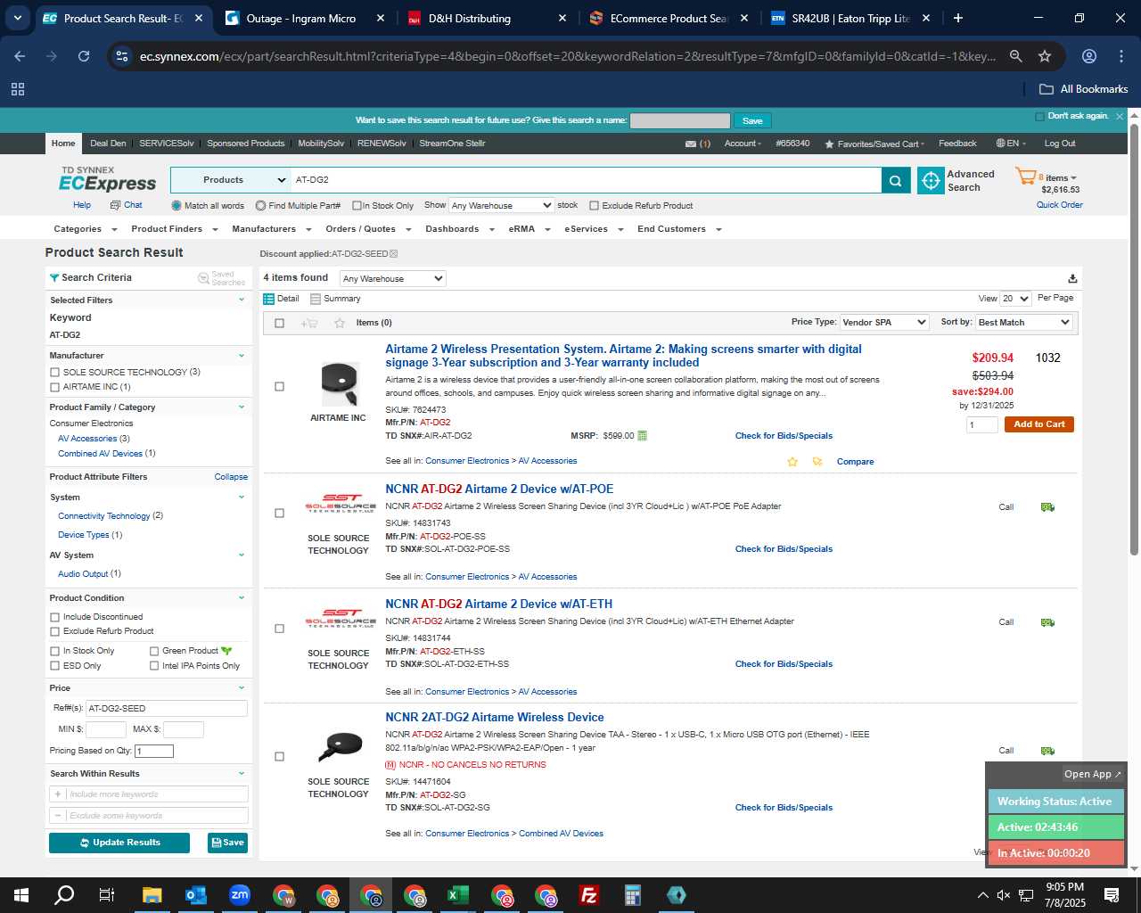Open Zoom from the taskbar
Image resolution: width=1141 pixels, height=913 pixels.
point(240,895)
